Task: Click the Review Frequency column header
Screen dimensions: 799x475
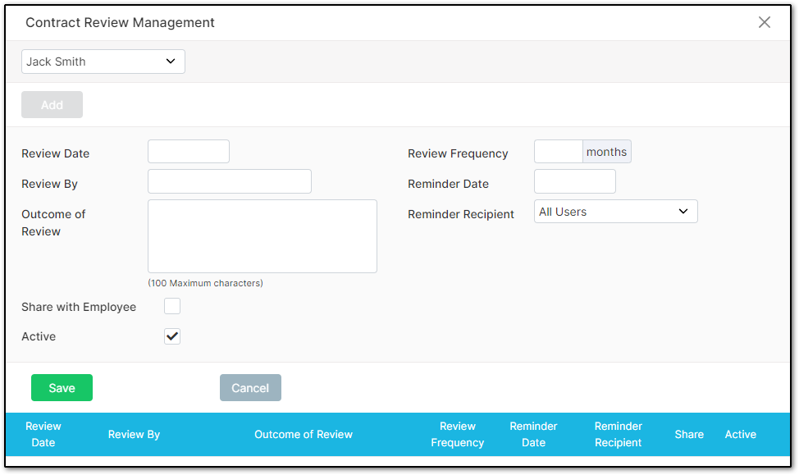Action: 458,434
